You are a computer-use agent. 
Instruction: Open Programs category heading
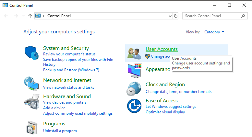coord(54,124)
